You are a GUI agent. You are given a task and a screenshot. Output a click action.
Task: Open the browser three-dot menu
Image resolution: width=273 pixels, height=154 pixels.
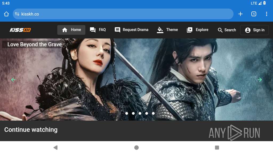267,14
